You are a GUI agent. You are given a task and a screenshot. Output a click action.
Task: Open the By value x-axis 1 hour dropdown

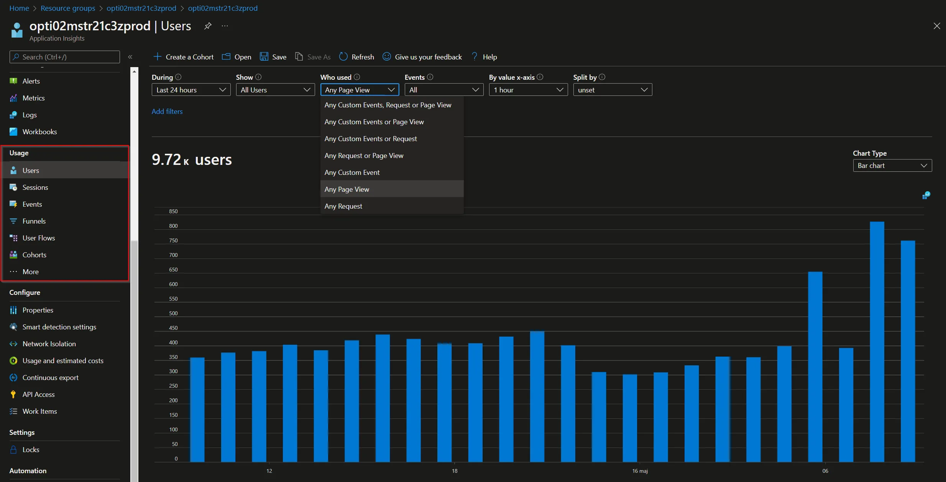(x=528, y=90)
